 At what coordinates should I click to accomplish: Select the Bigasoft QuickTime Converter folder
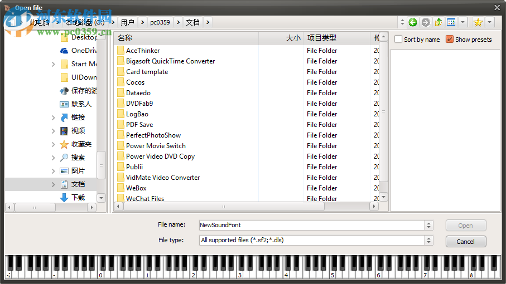coord(166,61)
